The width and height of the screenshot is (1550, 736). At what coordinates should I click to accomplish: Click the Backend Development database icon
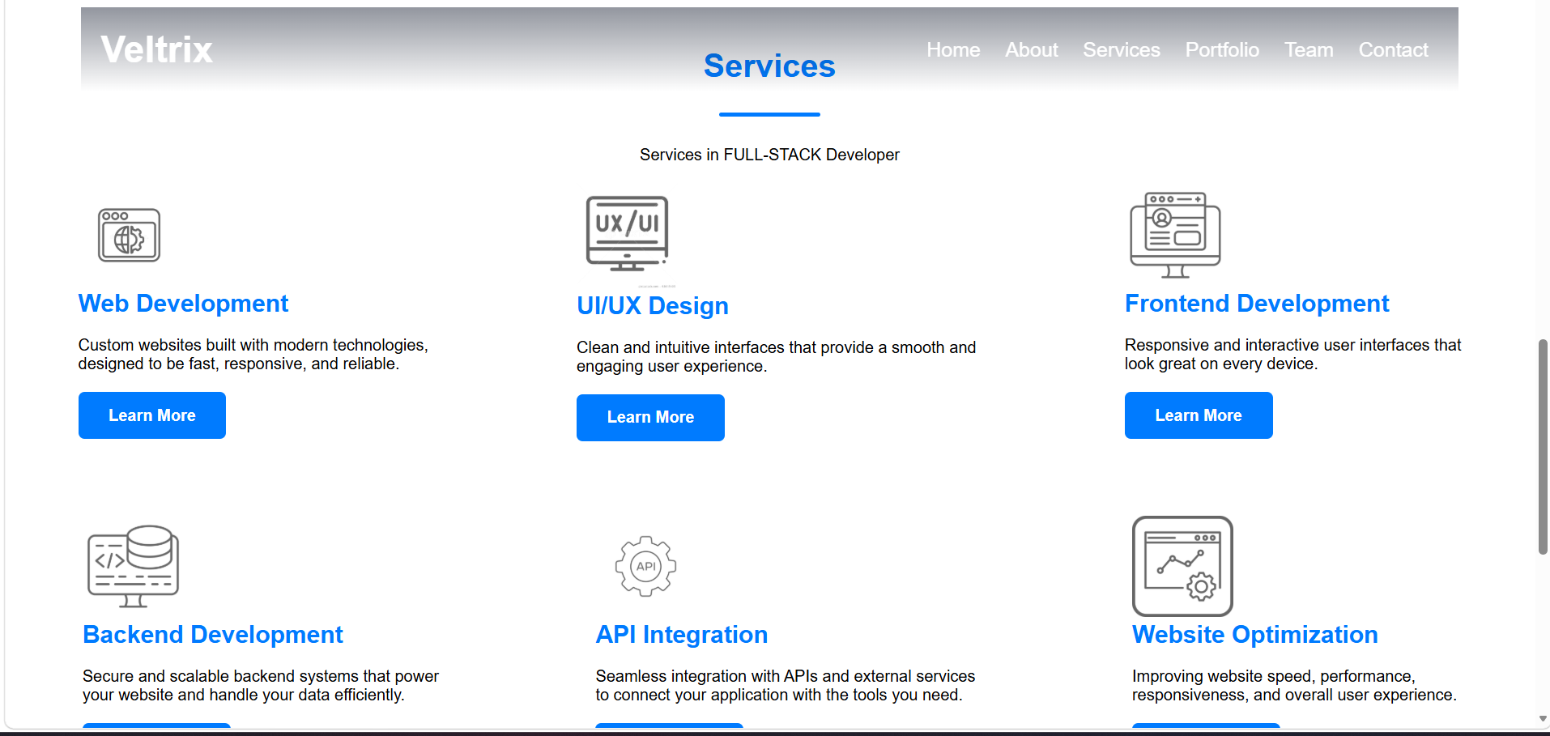pos(134,566)
